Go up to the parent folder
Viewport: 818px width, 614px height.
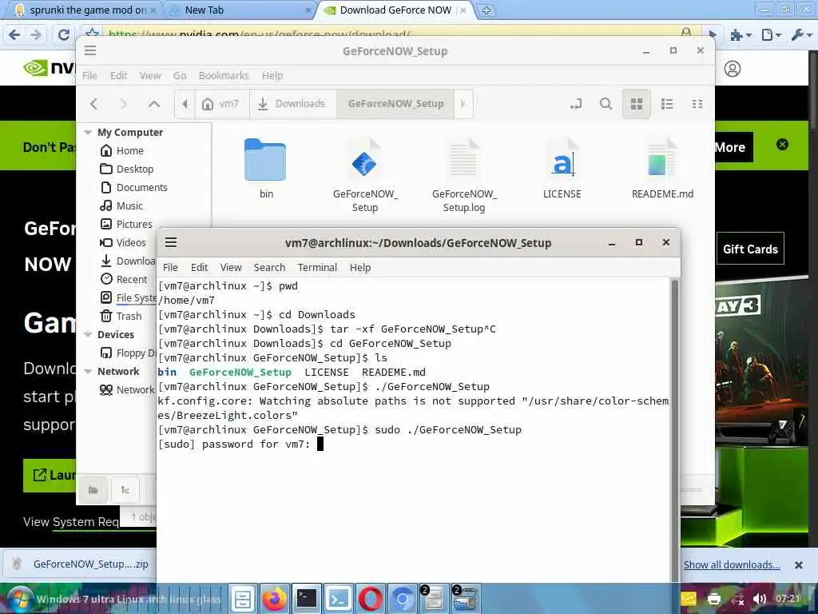pos(154,104)
